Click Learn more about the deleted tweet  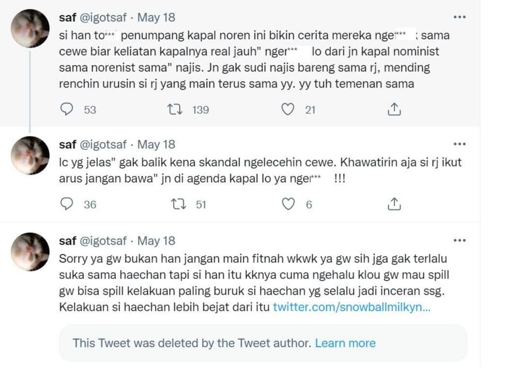click(x=346, y=343)
